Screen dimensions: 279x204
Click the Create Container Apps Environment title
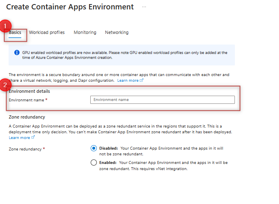(70, 7)
